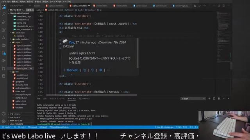Open ubuntu.html in file tree
Screen dimensions: 250x140
21,104
